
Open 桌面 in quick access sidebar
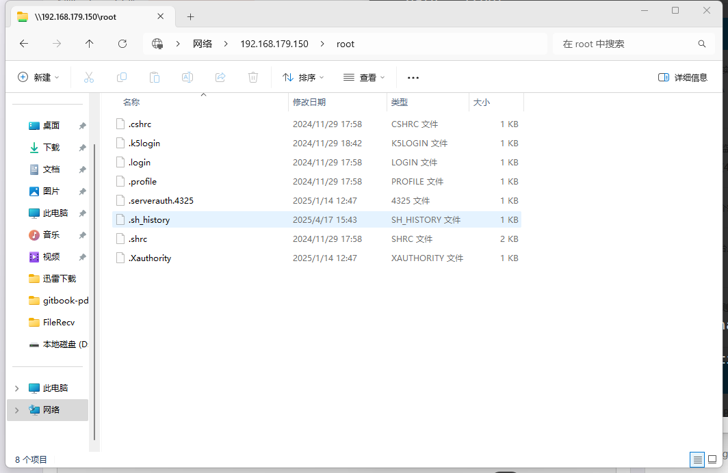pyautogui.click(x=51, y=126)
